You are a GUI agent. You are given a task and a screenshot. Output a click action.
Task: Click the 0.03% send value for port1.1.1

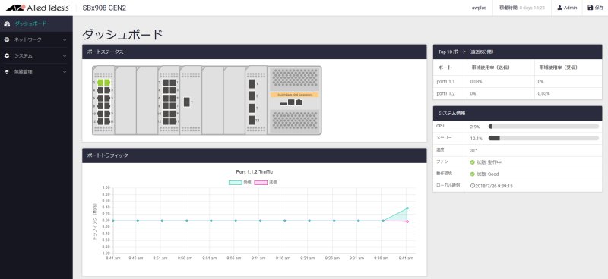[x=476, y=82]
